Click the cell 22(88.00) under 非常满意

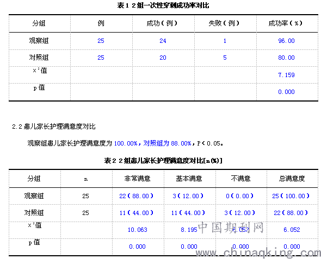[137, 196]
